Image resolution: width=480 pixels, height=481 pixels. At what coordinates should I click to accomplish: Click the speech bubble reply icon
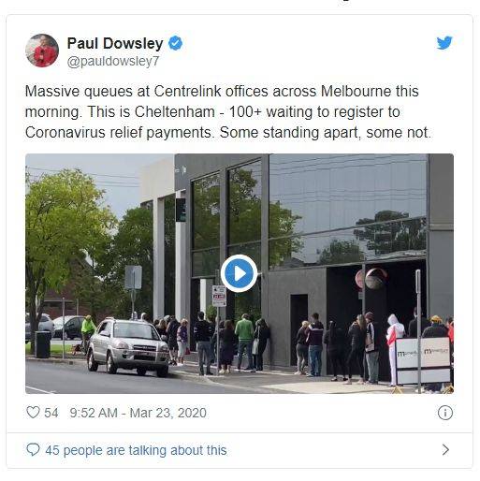click(33, 449)
